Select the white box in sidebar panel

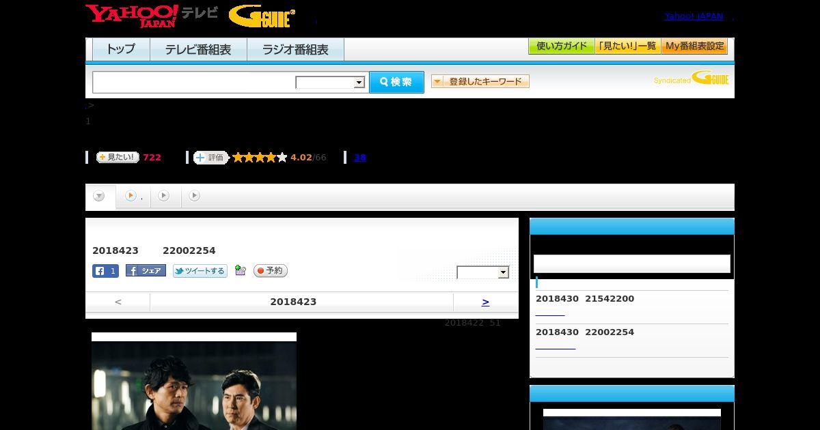632,264
